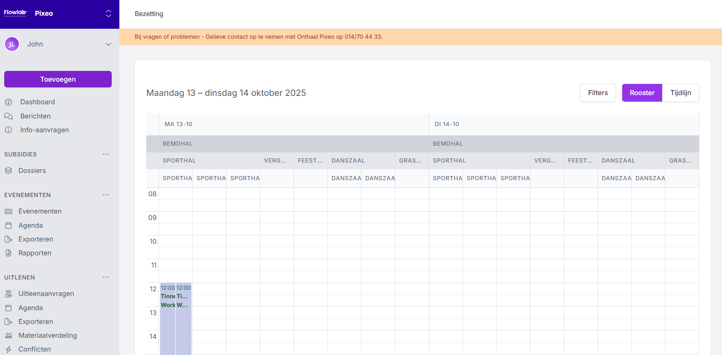
Task: Open the Filters button
Action: tap(598, 93)
